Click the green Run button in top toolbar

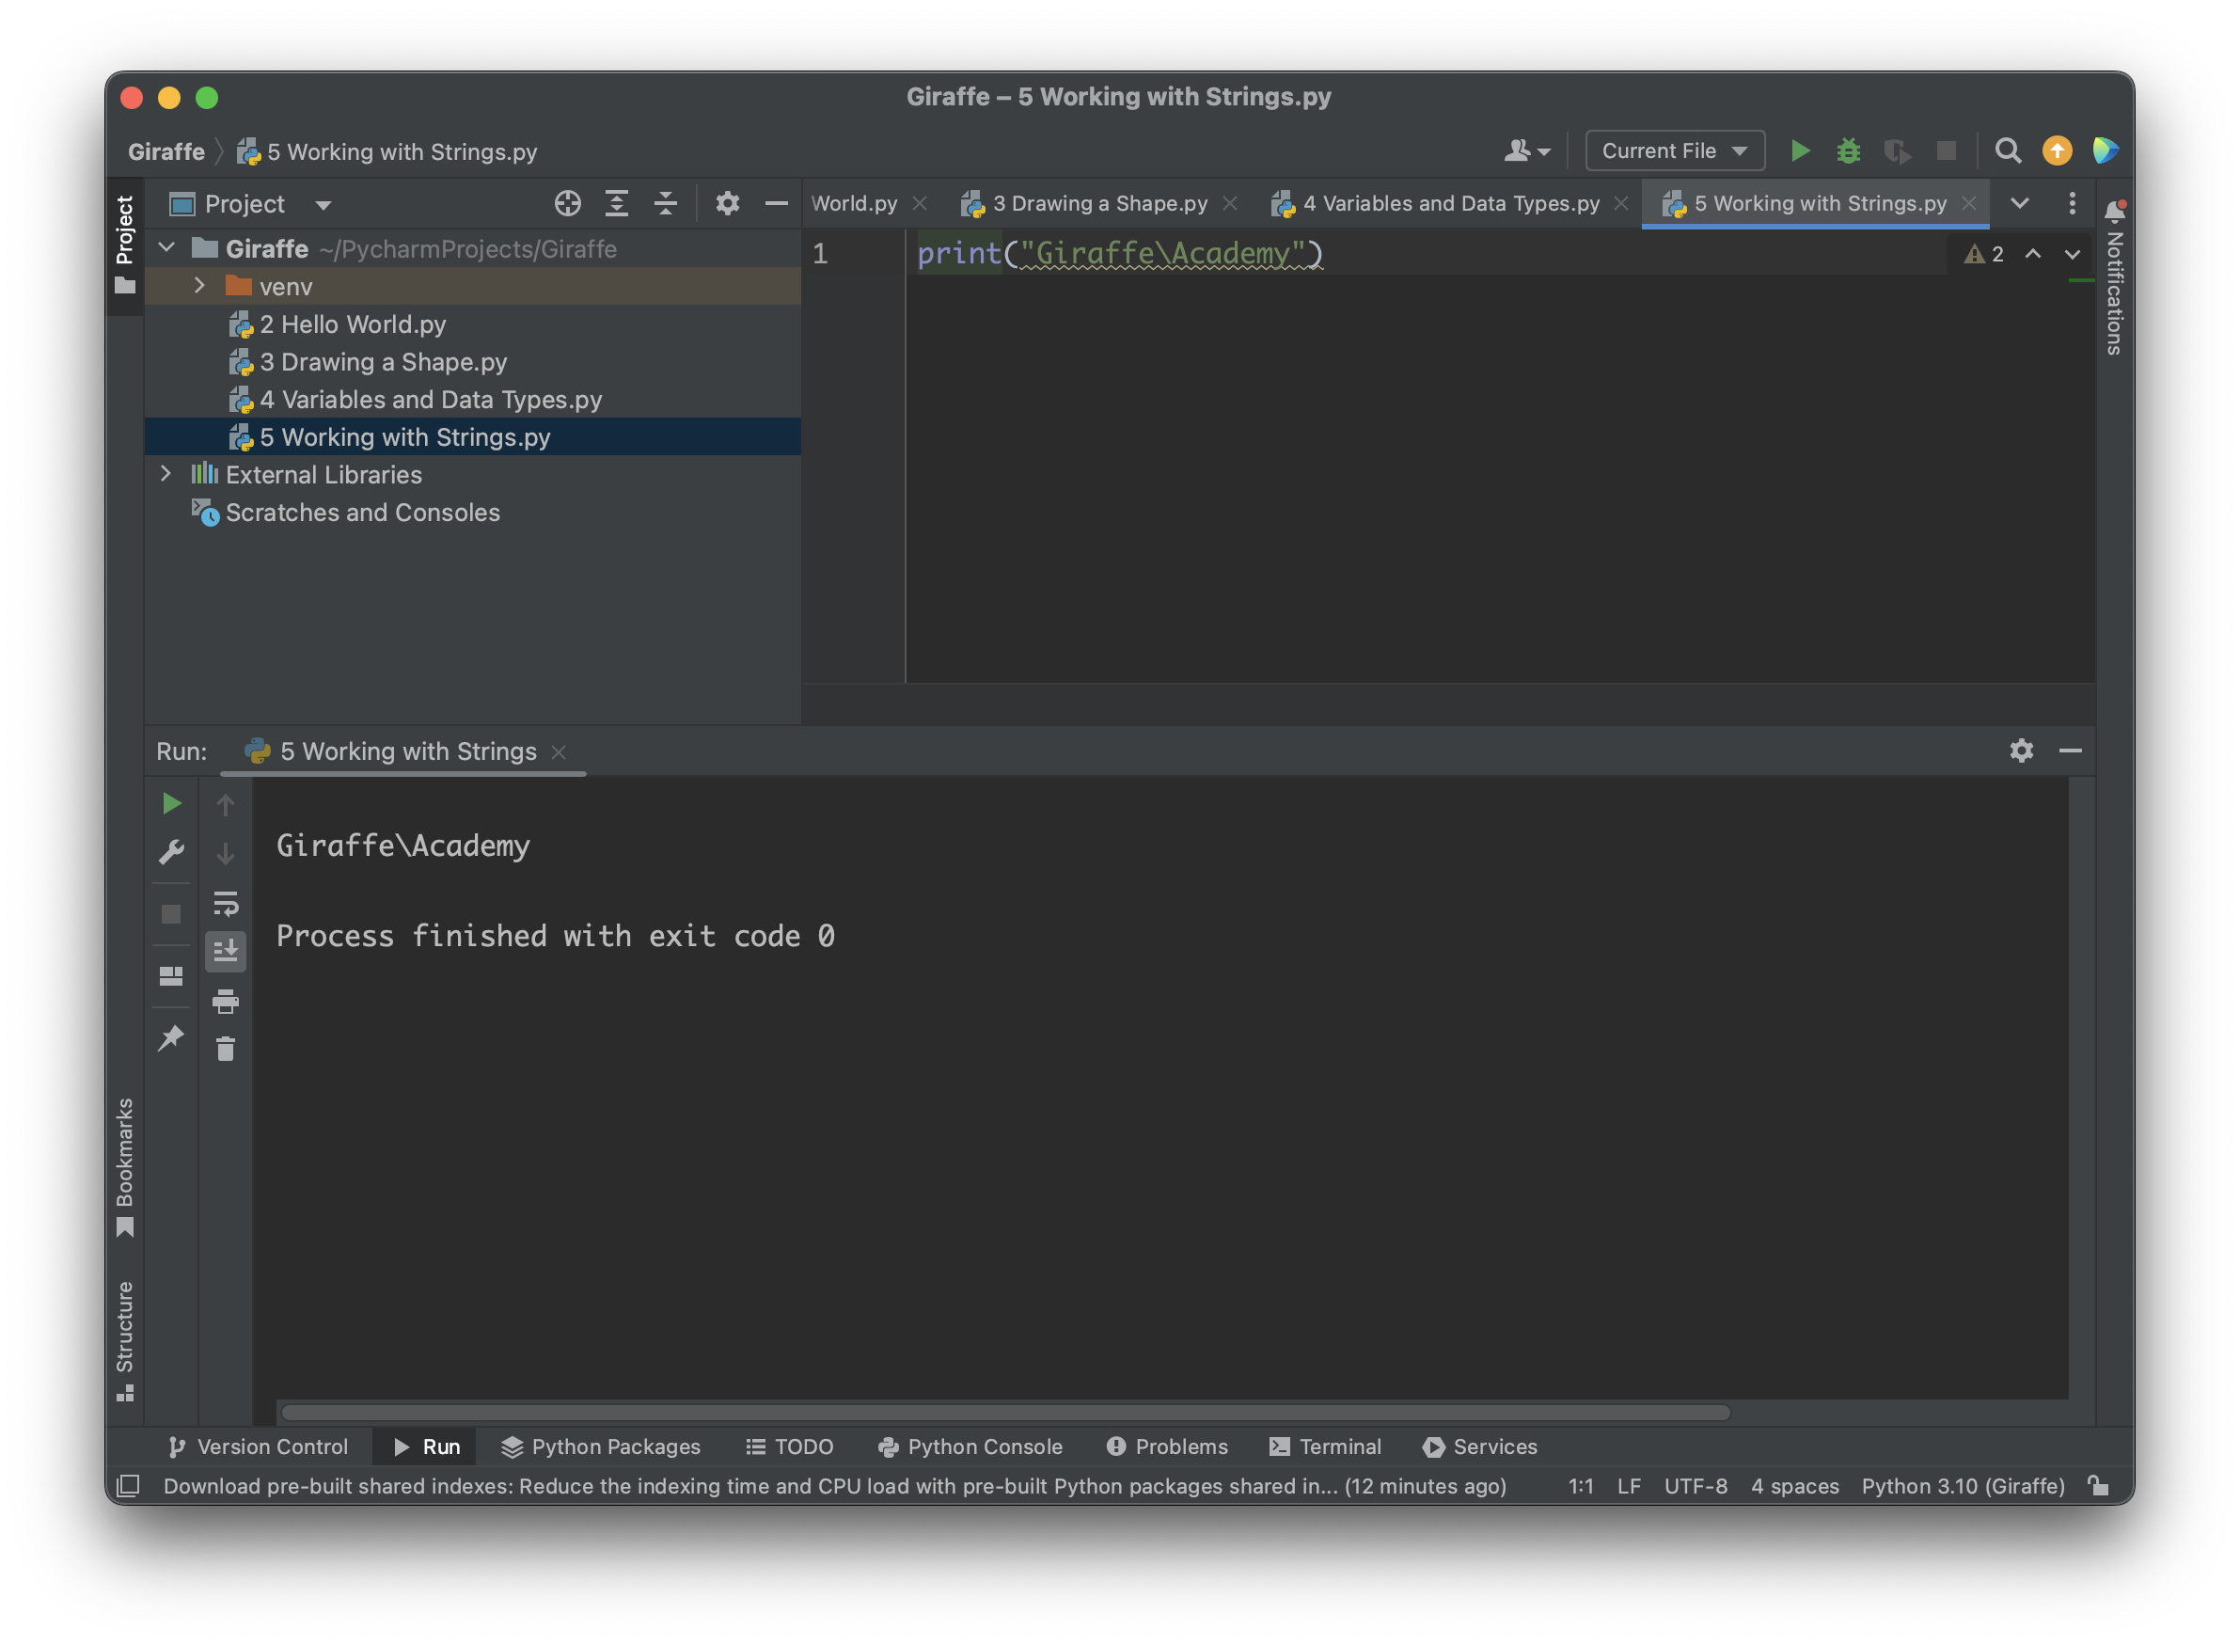(1799, 151)
